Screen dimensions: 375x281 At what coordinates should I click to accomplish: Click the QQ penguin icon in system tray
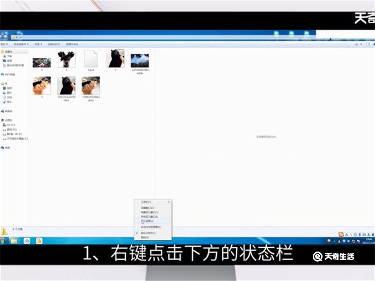[339, 241]
